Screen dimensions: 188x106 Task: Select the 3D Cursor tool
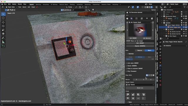(x=3, y=18)
